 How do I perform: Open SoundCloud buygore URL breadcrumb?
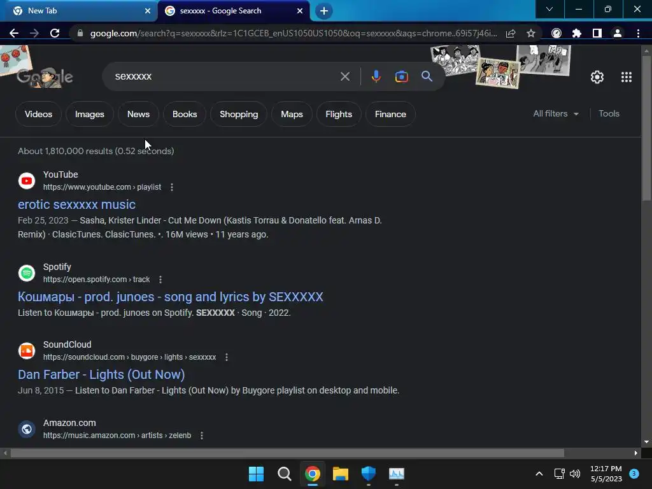tap(129, 357)
